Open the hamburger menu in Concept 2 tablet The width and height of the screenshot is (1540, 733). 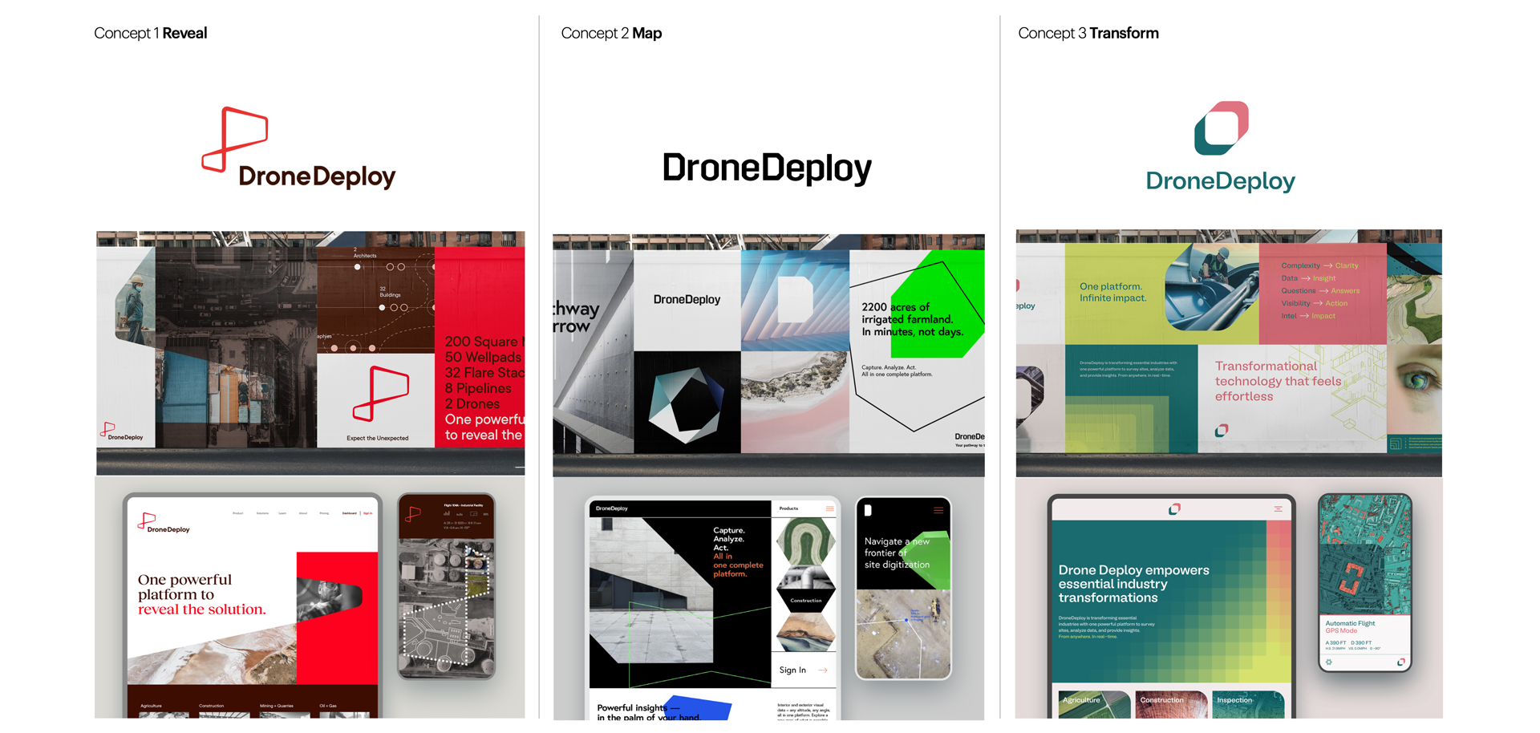click(830, 508)
